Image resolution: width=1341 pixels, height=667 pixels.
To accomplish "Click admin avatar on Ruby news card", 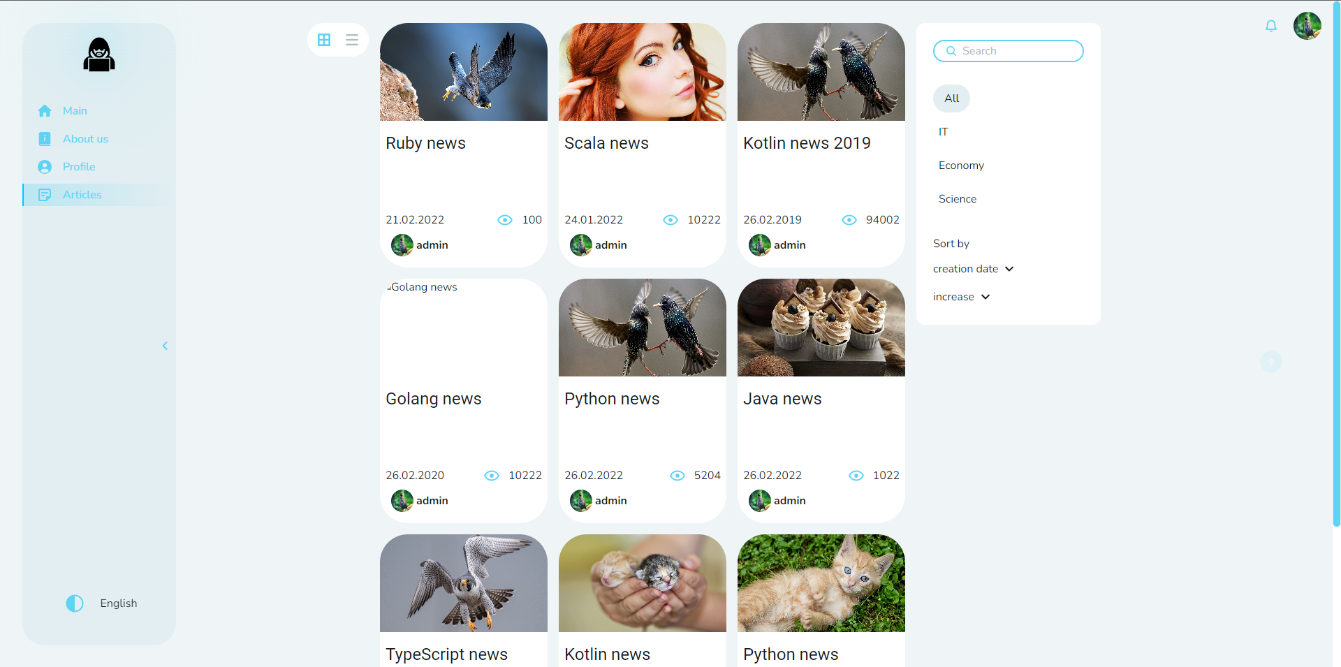I will 402,245.
